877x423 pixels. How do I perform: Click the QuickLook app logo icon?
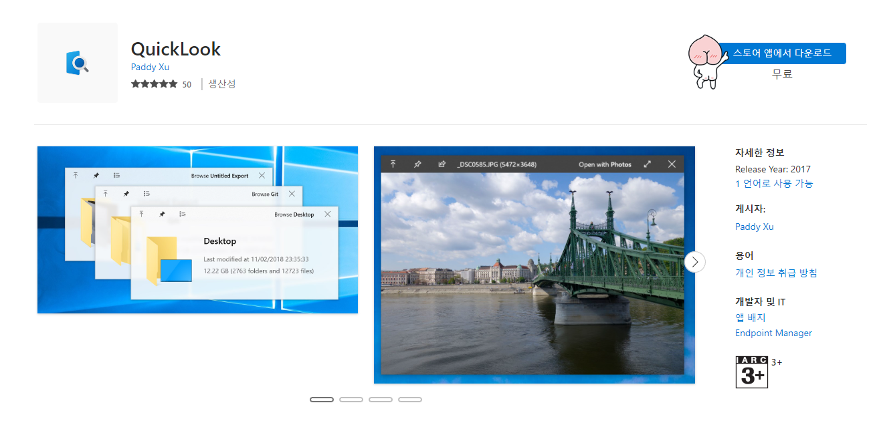point(78,63)
